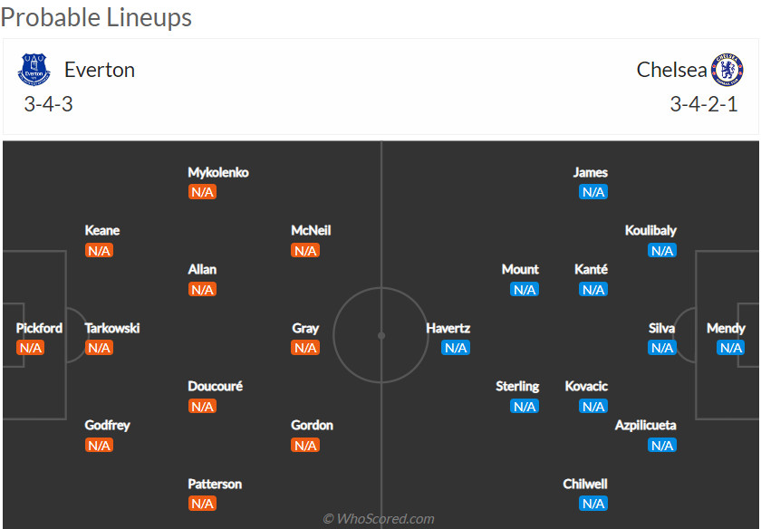The width and height of the screenshot is (761, 529).
Task: Click Havertz's N/A rating badge
Action: (456, 348)
